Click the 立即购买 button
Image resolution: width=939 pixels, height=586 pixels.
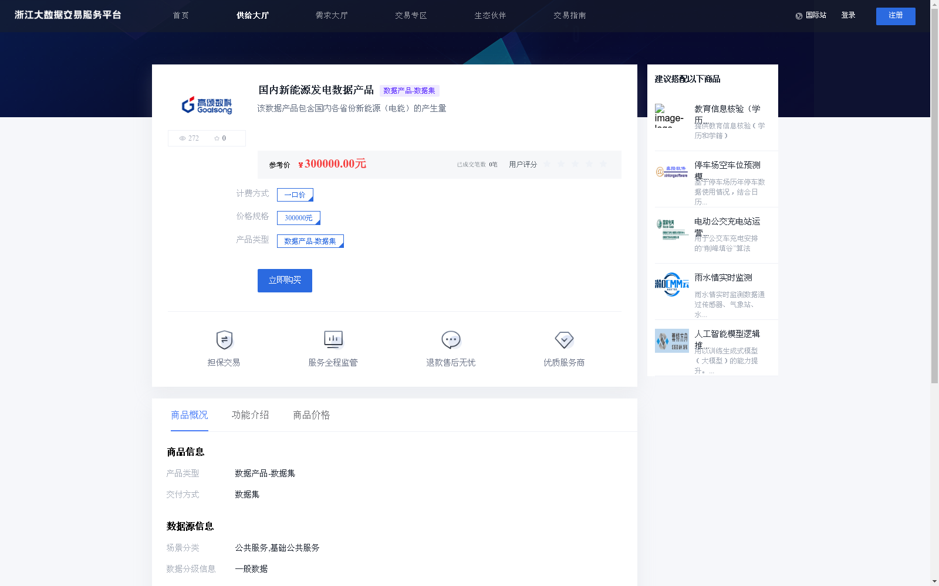point(285,281)
